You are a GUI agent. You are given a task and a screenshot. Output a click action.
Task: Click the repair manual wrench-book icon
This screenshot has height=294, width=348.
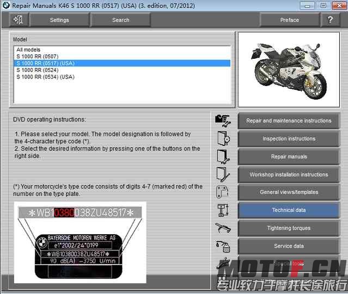pos(223,157)
